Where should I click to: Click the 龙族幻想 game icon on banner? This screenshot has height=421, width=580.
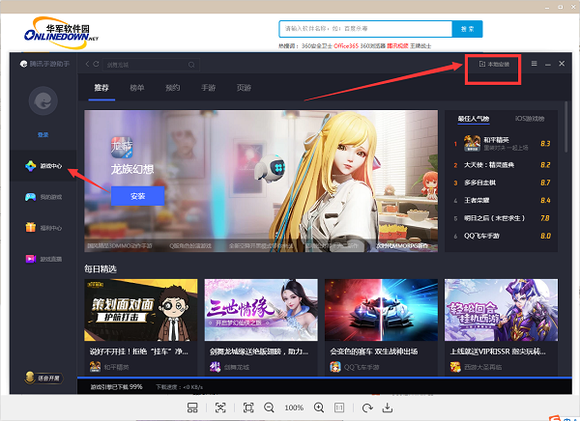click(x=122, y=147)
